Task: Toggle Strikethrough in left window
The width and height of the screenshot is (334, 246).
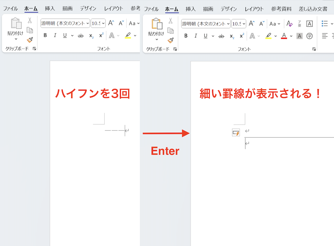Action: click(x=81, y=36)
